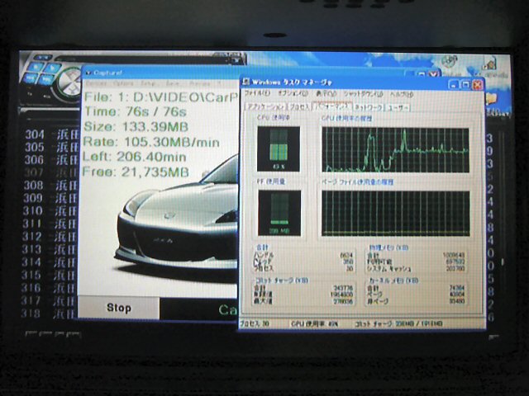Select playlist row 304 in the media player

[50, 134]
